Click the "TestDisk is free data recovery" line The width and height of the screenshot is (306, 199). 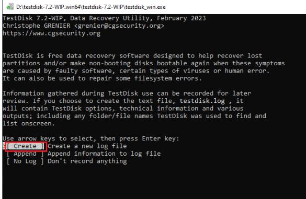click(59, 56)
